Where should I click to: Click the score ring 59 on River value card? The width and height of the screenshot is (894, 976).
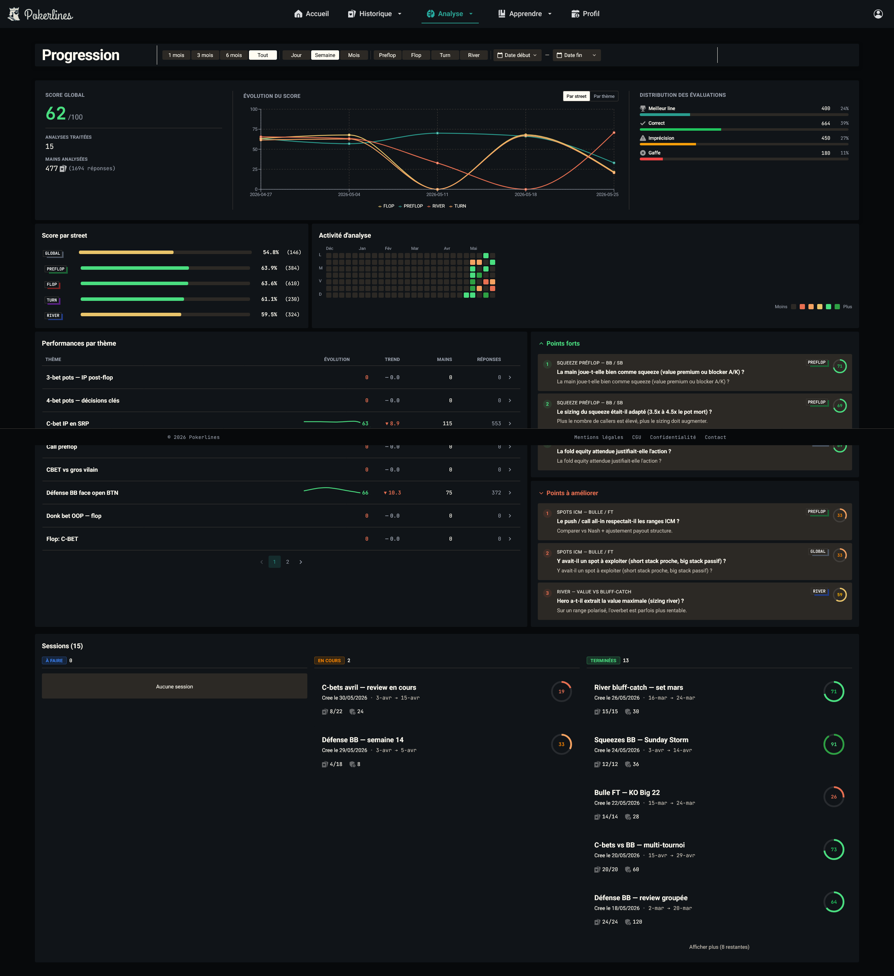(x=840, y=595)
